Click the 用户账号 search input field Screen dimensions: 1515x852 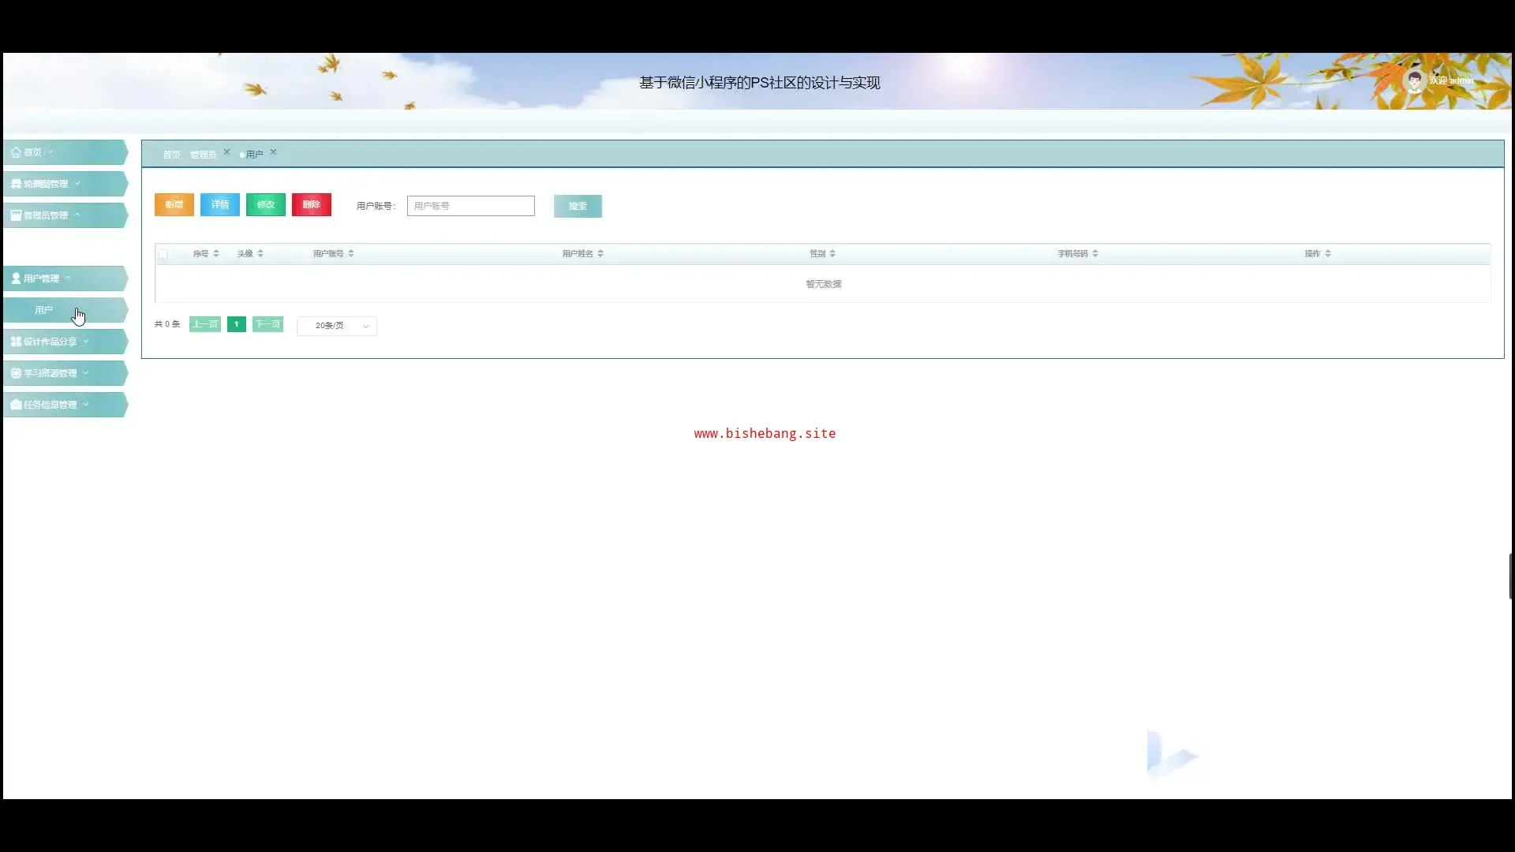[x=470, y=206]
